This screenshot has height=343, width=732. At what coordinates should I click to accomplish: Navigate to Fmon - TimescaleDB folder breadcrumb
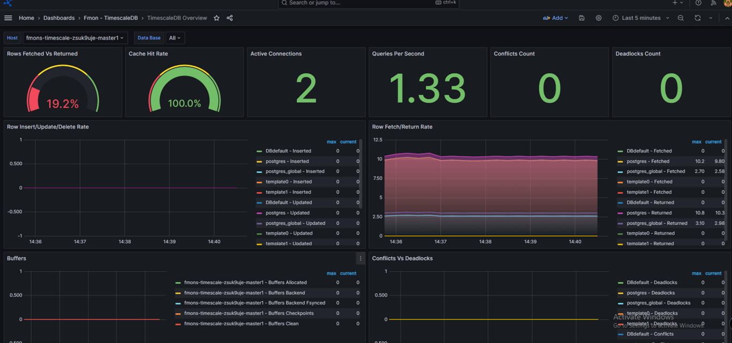coord(110,18)
